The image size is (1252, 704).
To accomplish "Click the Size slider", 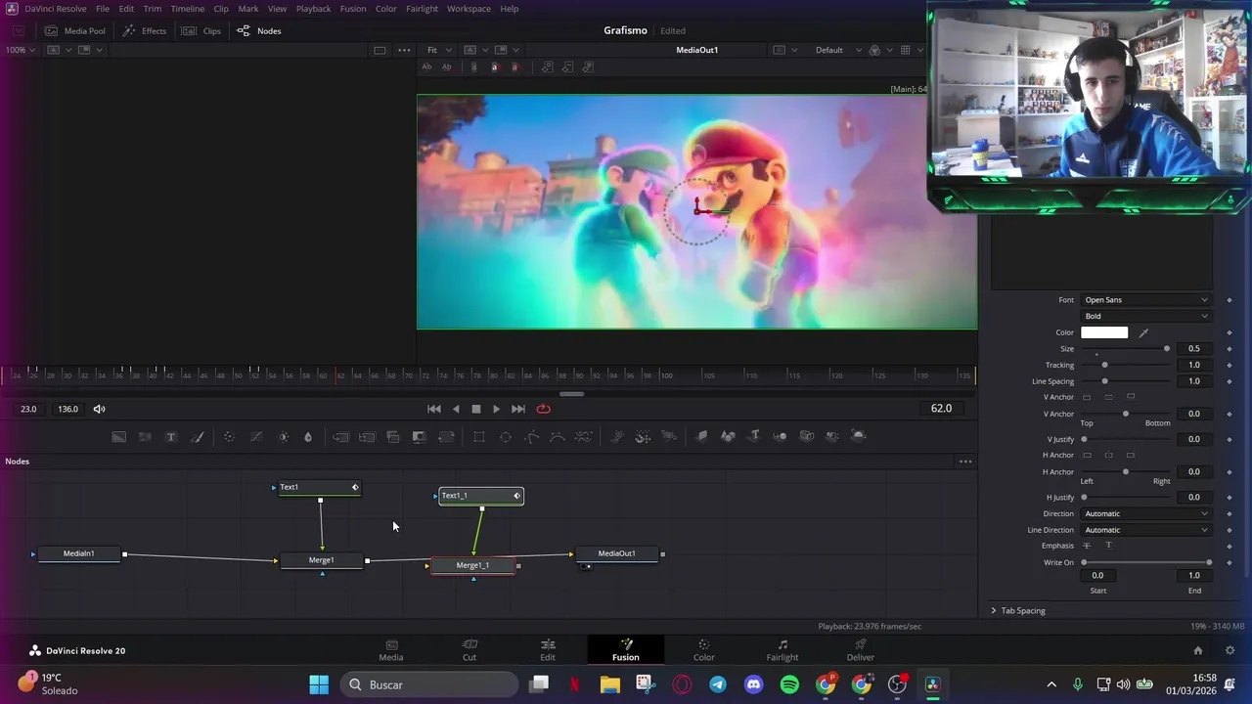I will pos(1126,349).
